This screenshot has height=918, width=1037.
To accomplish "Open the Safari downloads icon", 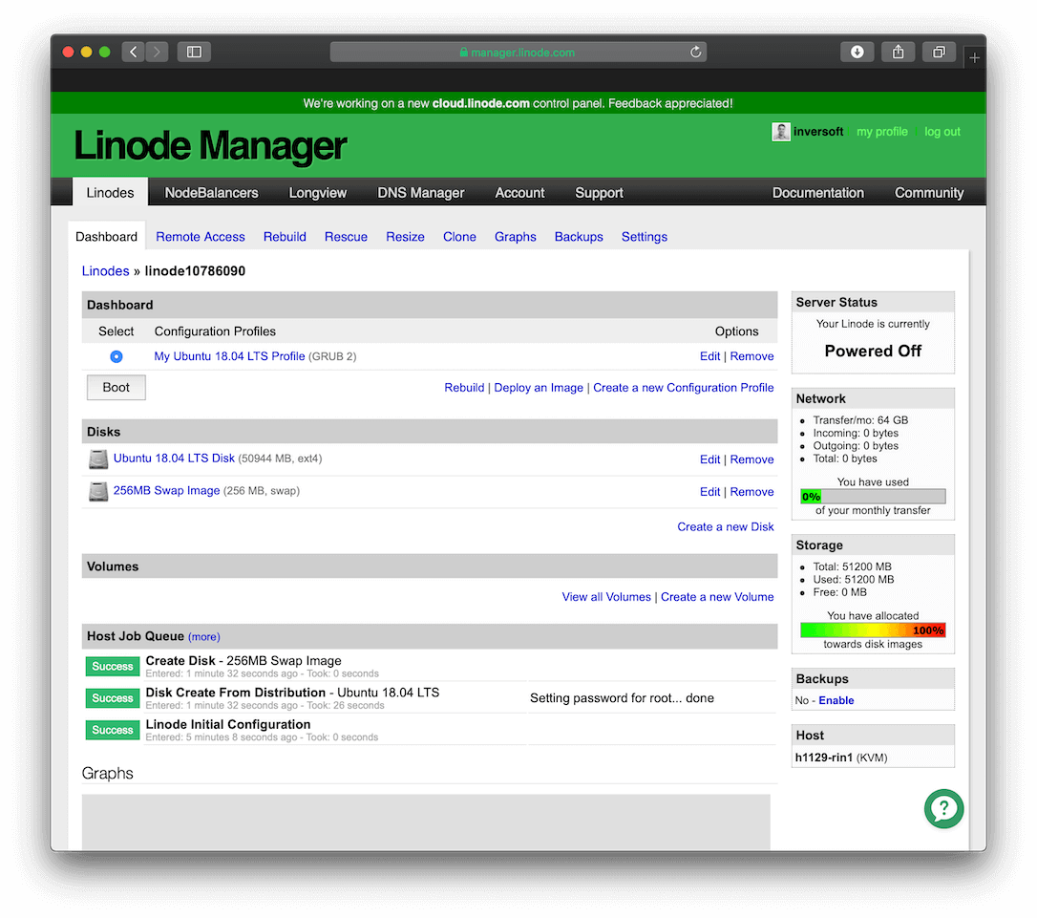I will click(857, 52).
